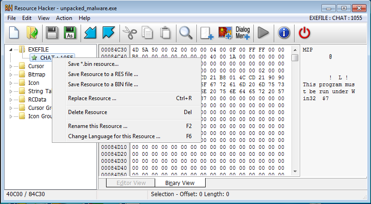Click the down-left blue arrow icon
The image size is (371, 204).
pos(90,33)
